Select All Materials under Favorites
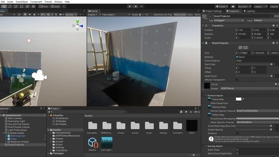This screenshot has width=279, height=157. pyautogui.click(x=61, y=118)
